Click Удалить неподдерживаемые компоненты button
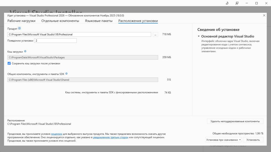 [x=235, y=121]
